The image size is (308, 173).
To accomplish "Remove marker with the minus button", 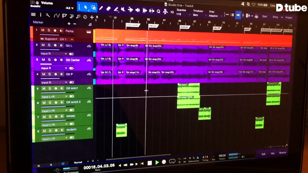I will [75, 24].
